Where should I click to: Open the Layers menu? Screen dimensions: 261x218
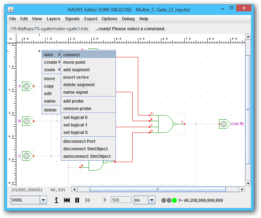53,19
